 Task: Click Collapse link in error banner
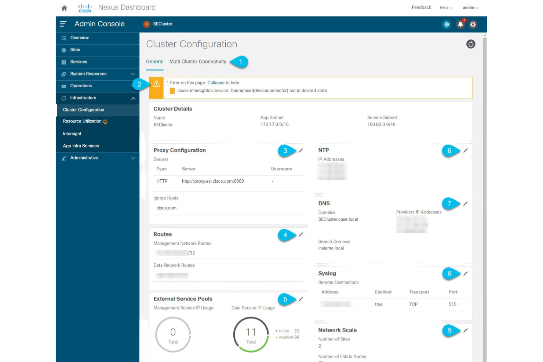[216, 83]
